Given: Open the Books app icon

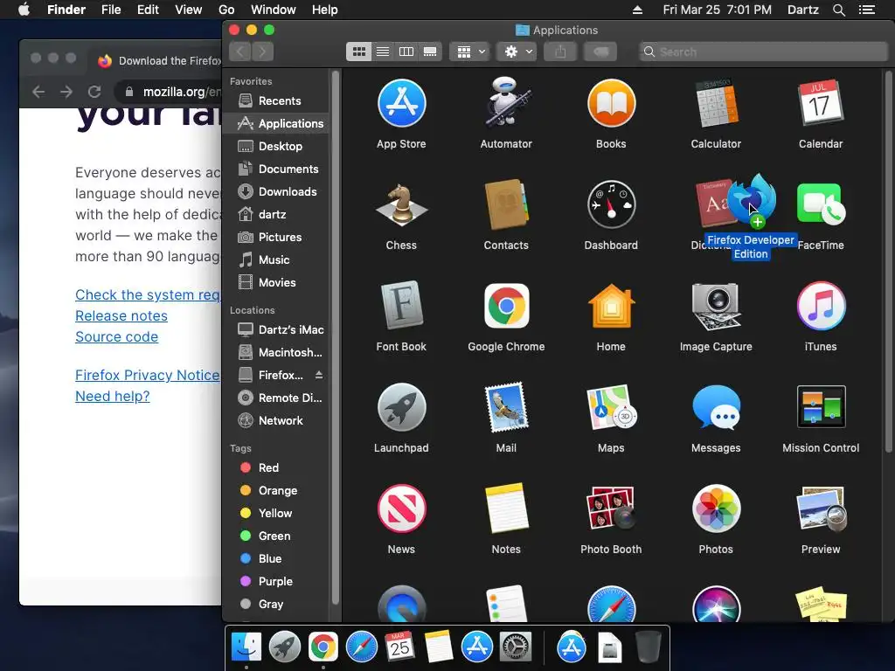Looking at the screenshot, I should pyautogui.click(x=611, y=104).
